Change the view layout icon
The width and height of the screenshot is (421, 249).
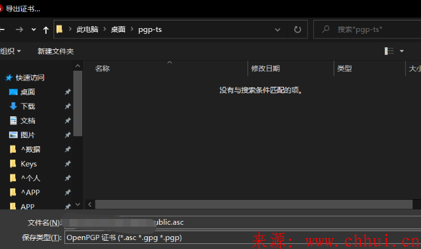[x=389, y=51]
